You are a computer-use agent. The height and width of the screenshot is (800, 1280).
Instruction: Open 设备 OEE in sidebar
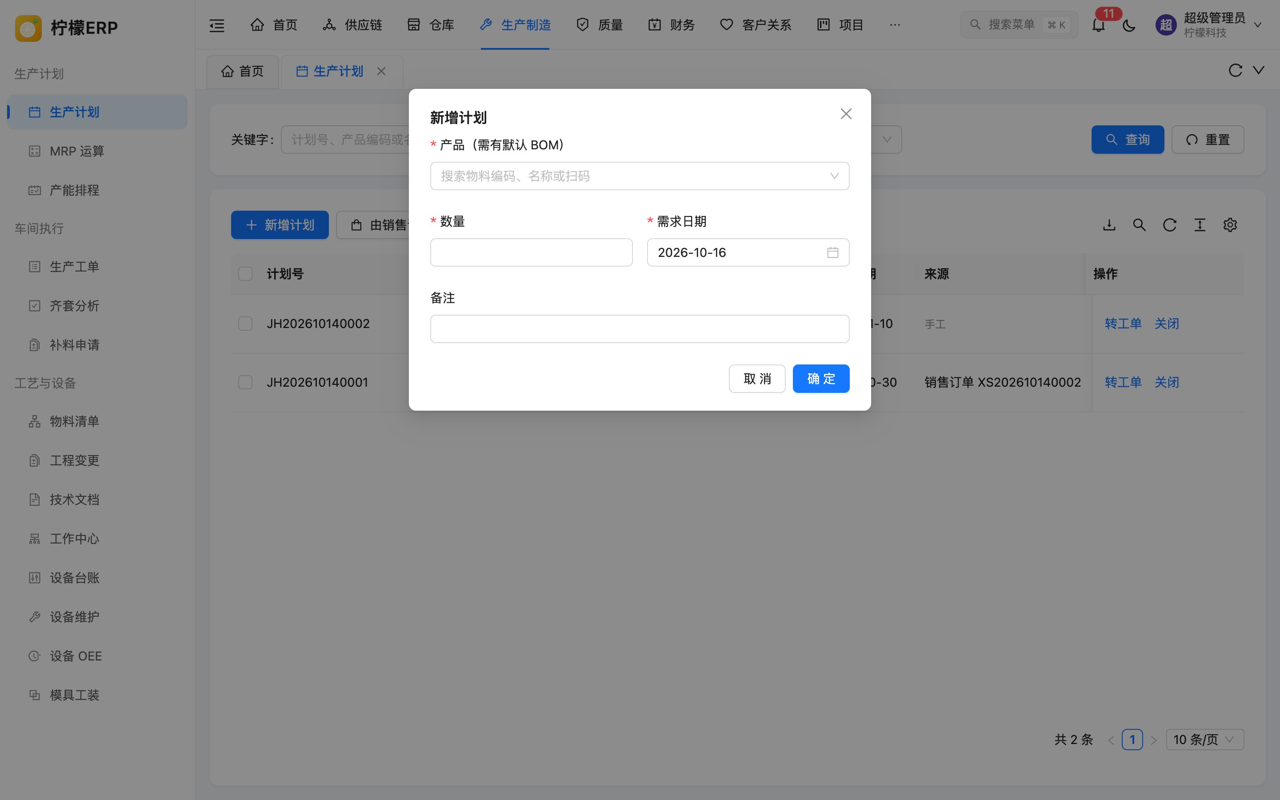point(97,656)
